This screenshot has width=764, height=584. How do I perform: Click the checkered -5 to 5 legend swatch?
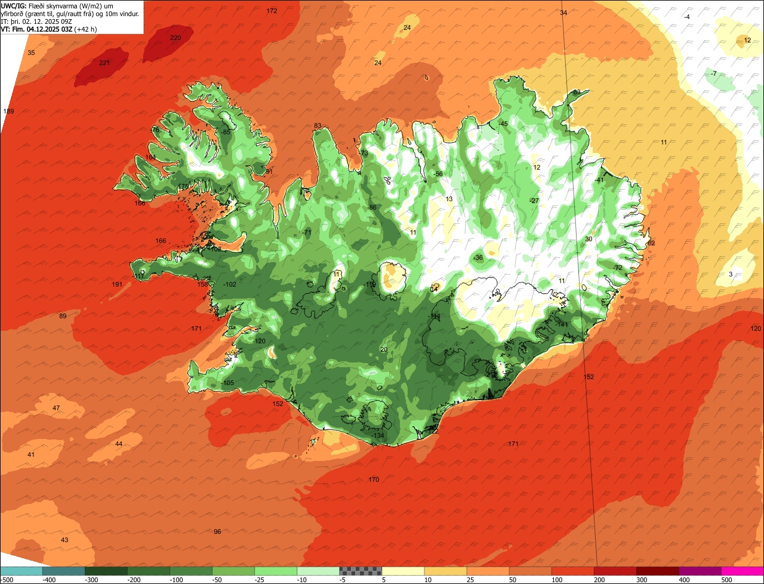361,571
